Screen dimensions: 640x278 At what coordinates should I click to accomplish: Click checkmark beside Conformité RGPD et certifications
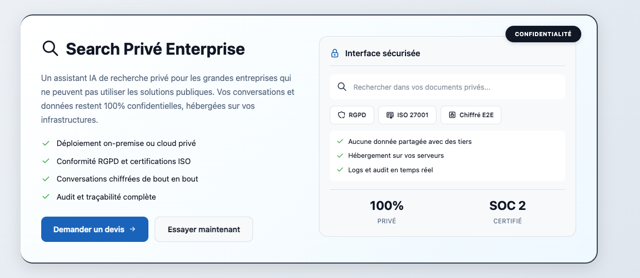pyautogui.click(x=46, y=161)
